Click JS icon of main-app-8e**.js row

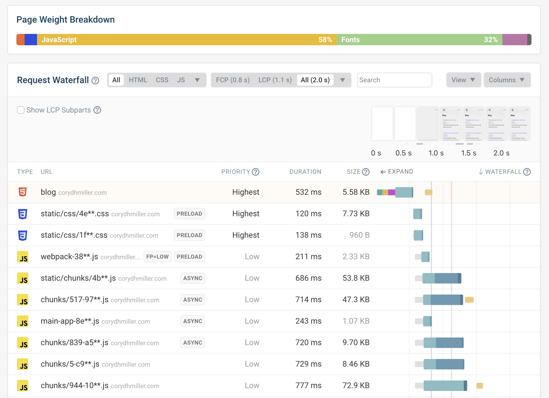pyautogui.click(x=23, y=321)
